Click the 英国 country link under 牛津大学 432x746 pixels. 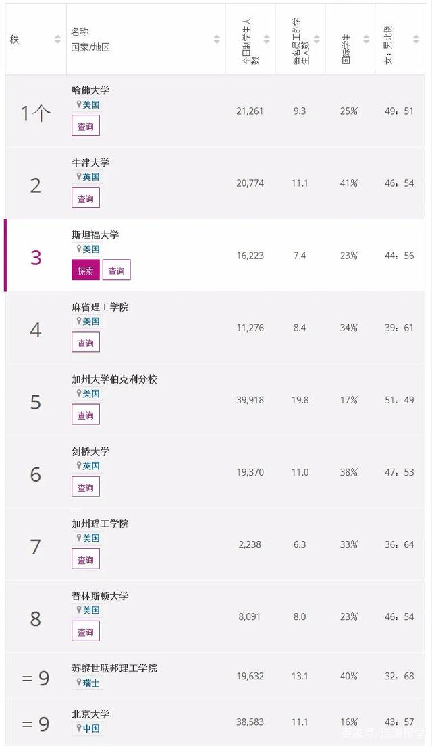pos(91,177)
